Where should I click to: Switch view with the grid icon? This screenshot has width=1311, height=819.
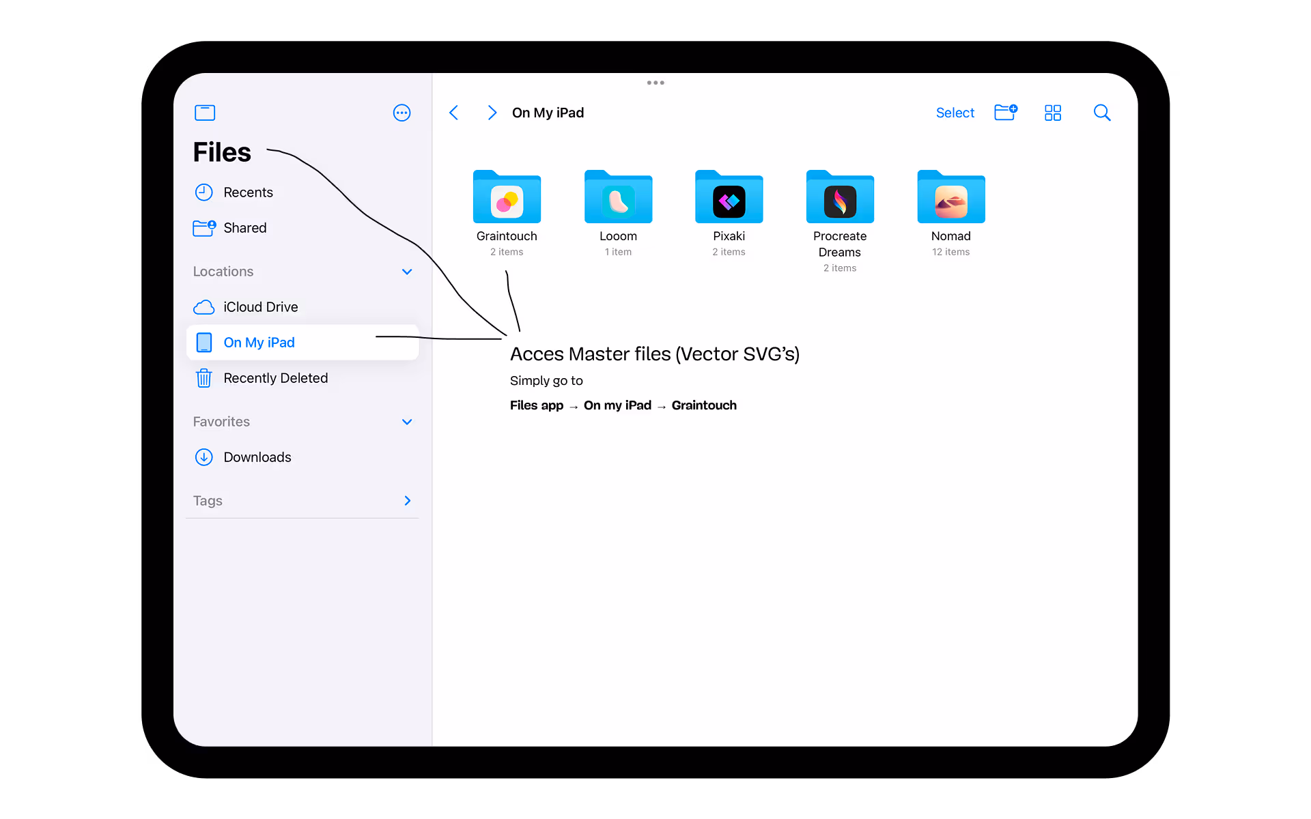coord(1053,113)
